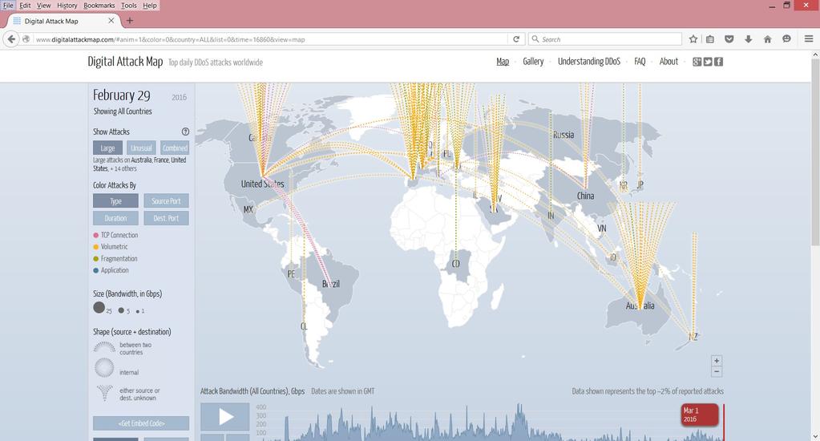
Task: Select the Digital Attack Map tab
Action: coord(63,21)
